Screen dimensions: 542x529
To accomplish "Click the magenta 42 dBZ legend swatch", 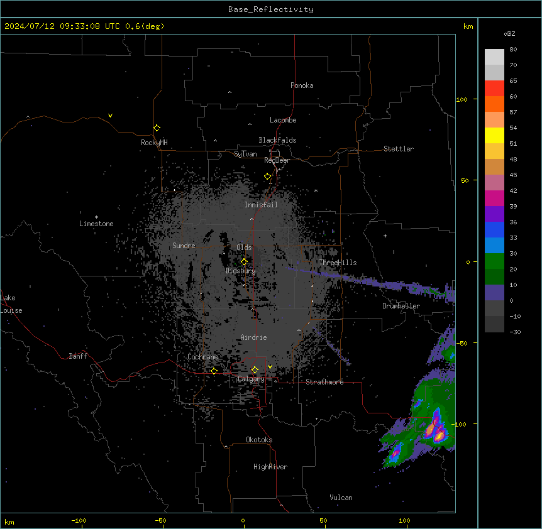I will 494,198.
